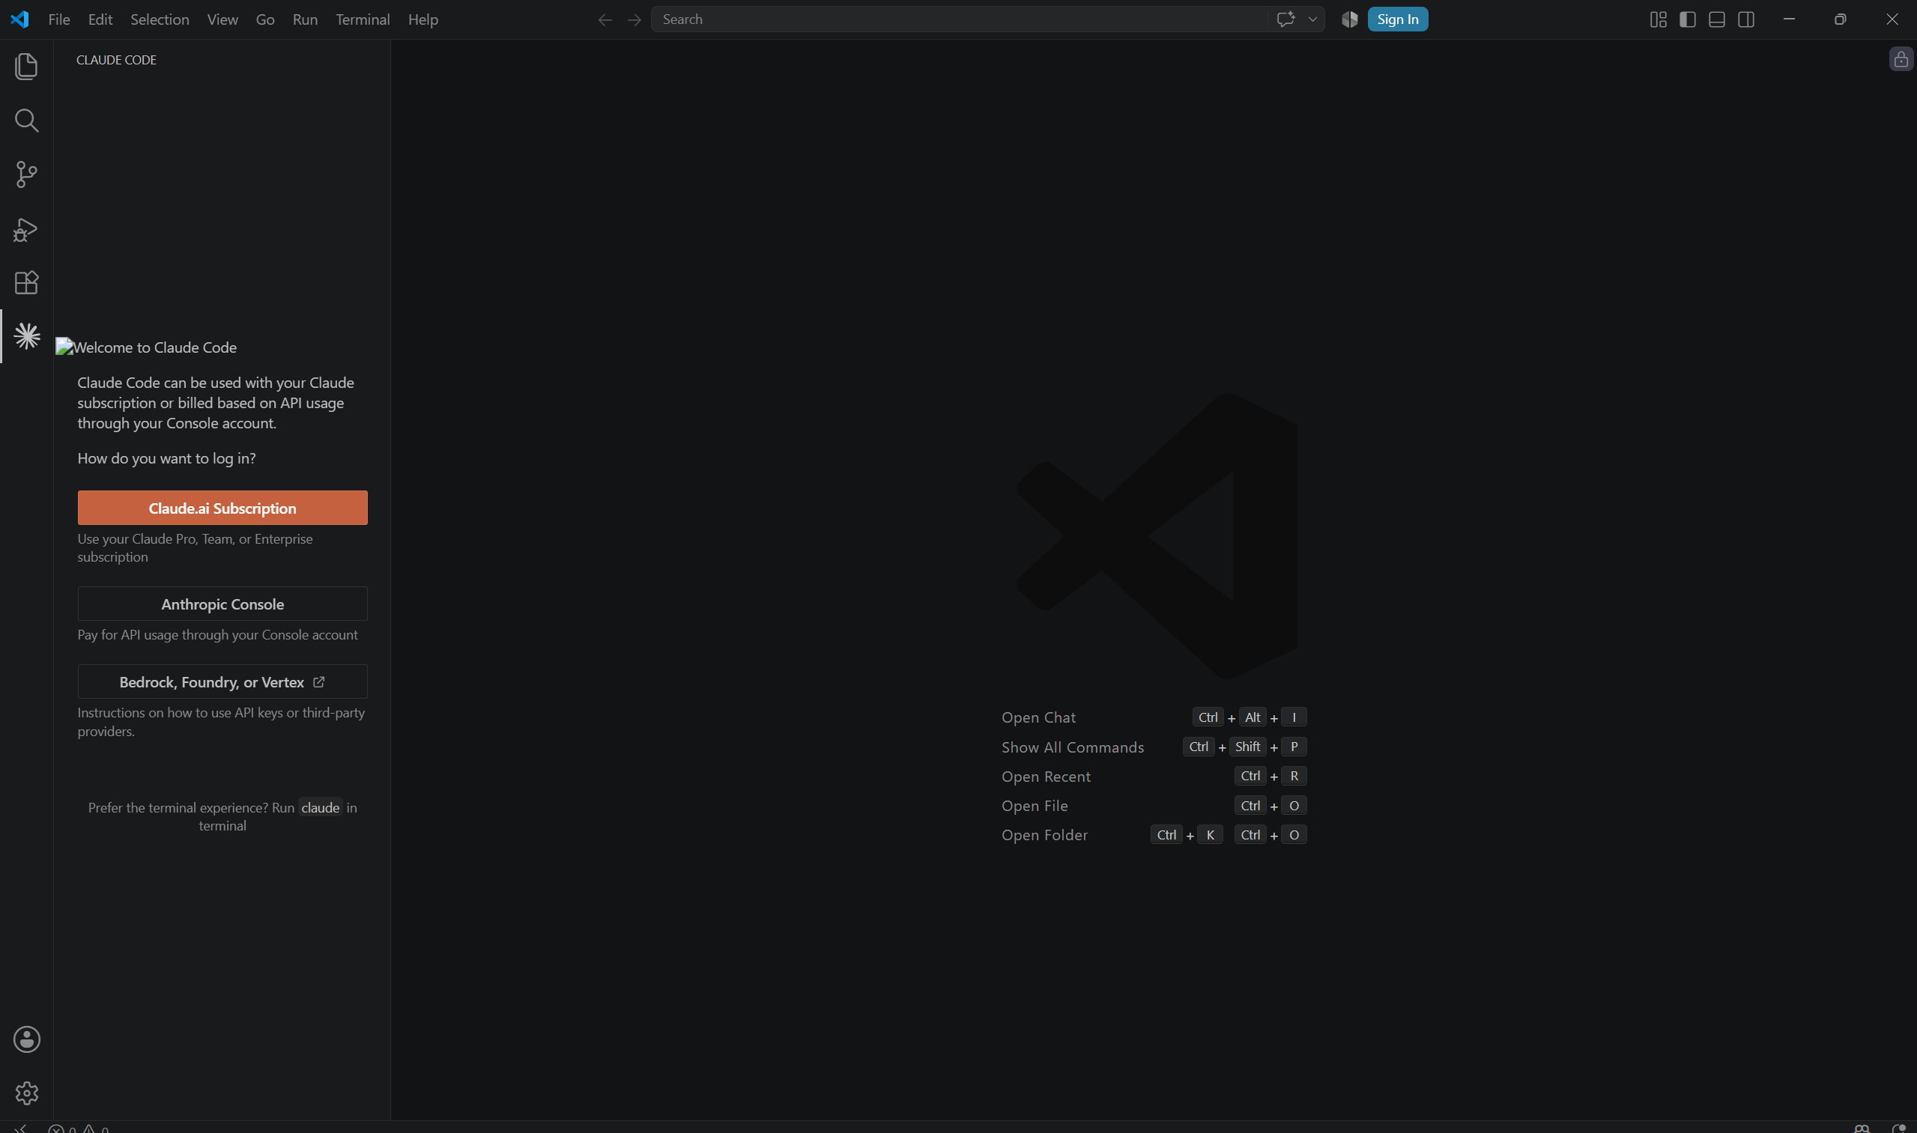
Task: Click the "Open Folder" shortcut label
Action: 1045,835
